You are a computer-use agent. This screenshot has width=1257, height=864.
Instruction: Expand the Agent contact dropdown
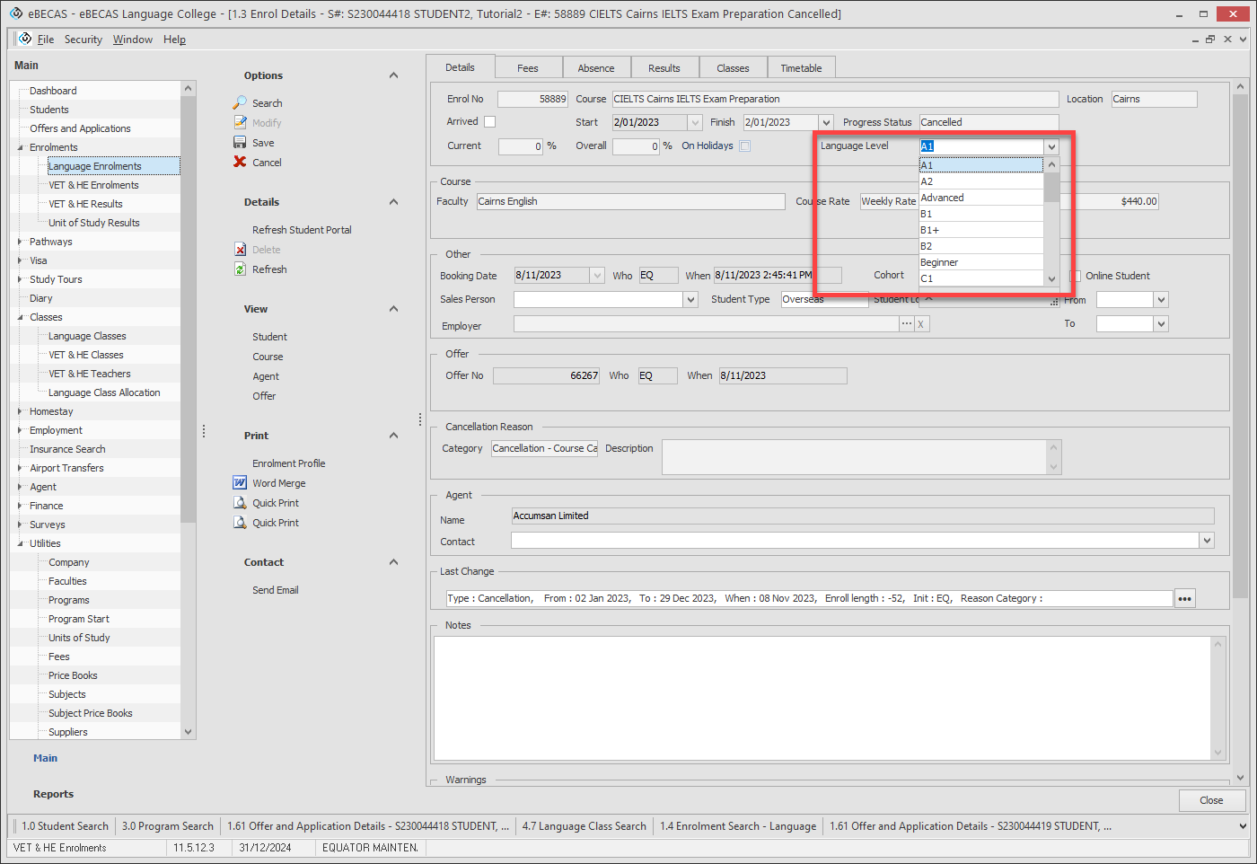click(1207, 541)
